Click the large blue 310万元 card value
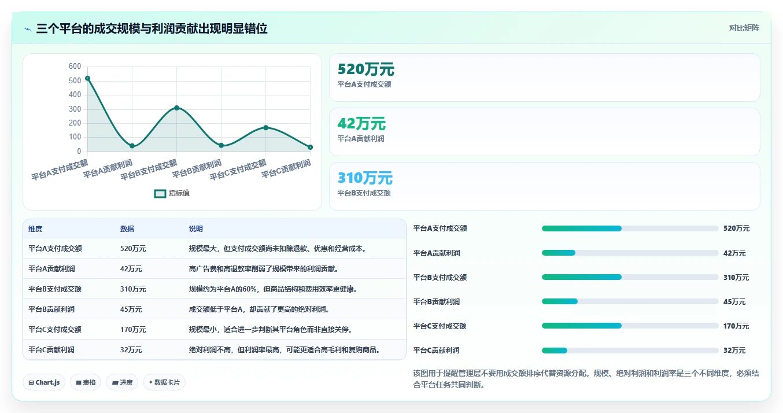This screenshot has height=413, width=783. coord(365,178)
